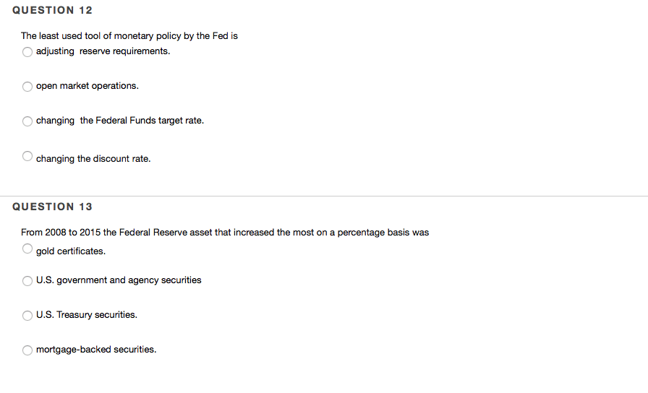Click the 'gold certificates.' answer text
648x393 pixels.
(70, 251)
